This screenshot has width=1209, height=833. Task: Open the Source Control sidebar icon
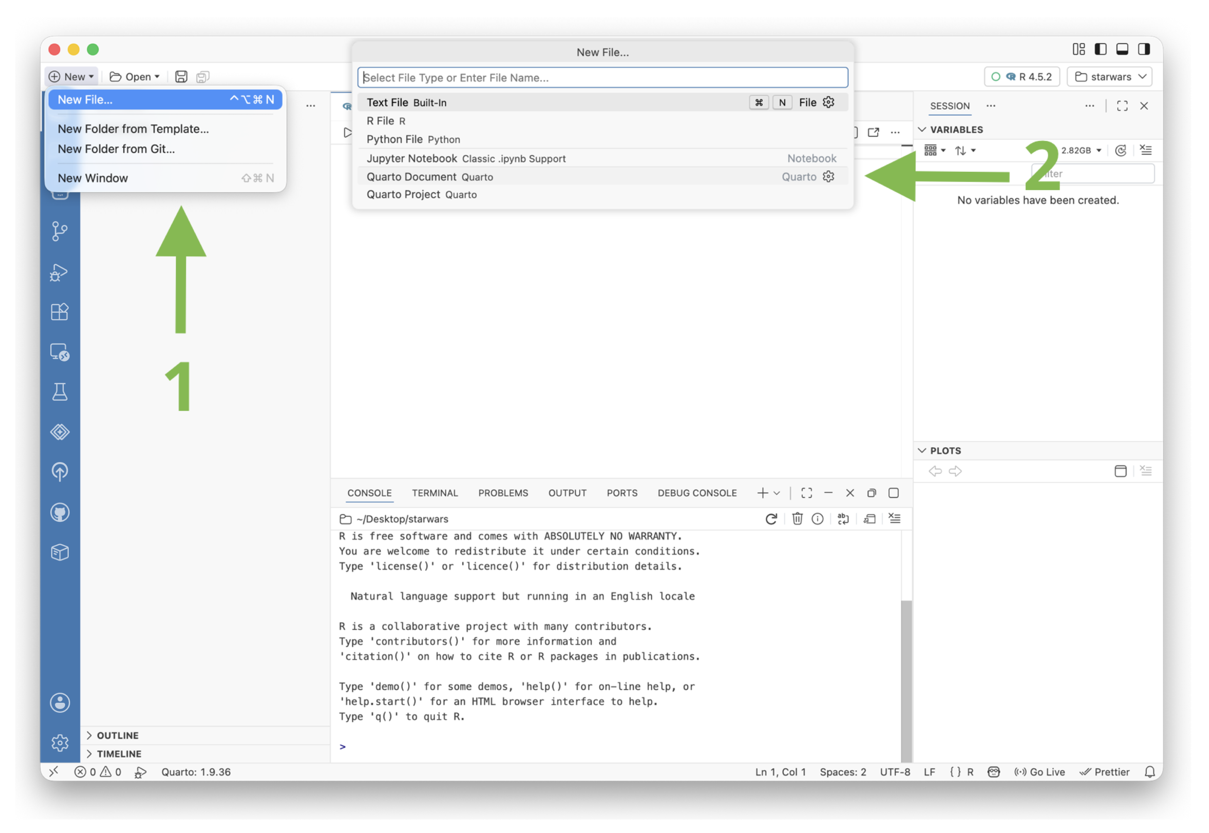(60, 231)
